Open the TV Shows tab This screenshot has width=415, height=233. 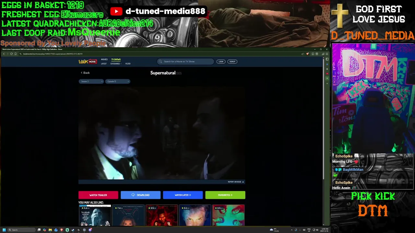(x=116, y=60)
